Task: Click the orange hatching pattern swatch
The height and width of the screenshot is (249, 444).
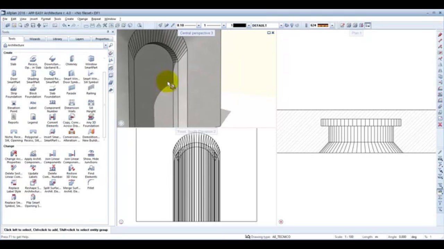Action: [323, 25]
